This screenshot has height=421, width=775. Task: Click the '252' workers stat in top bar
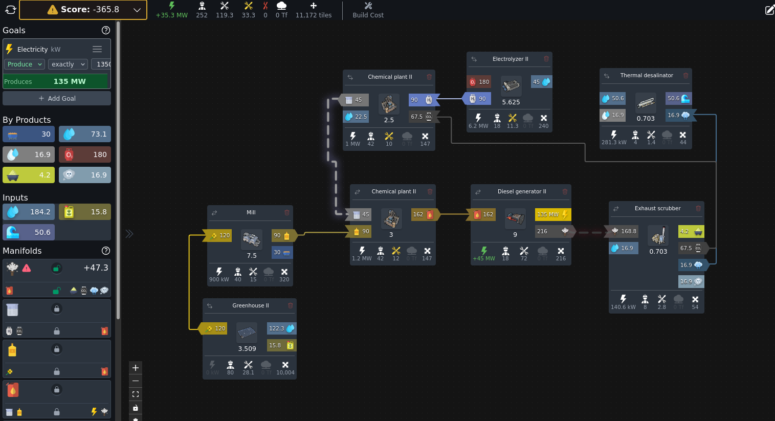point(202,10)
